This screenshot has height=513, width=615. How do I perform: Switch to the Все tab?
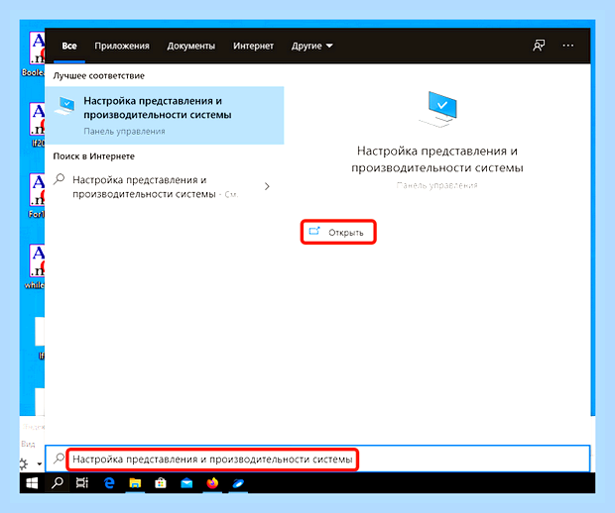tap(69, 47)
